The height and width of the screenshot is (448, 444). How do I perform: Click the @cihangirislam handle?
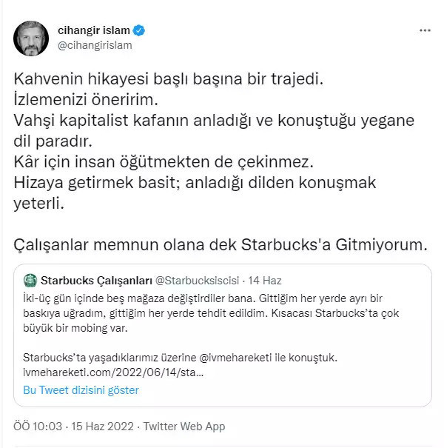94,45
